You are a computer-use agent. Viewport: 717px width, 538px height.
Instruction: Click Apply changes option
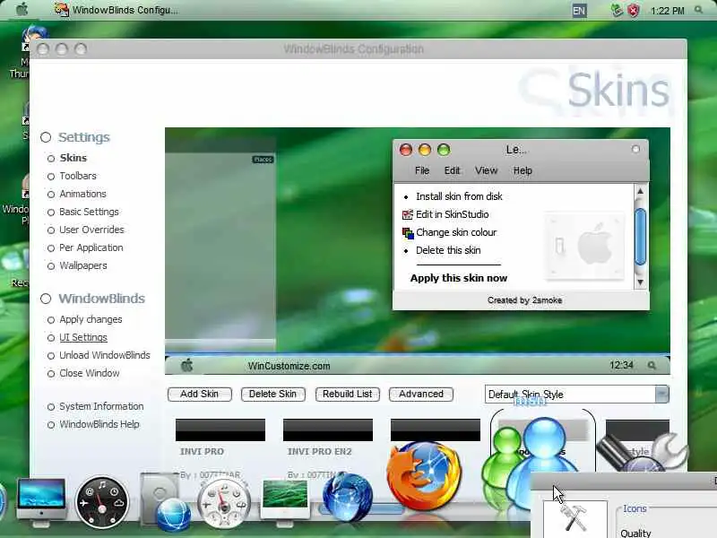[91, 319]
